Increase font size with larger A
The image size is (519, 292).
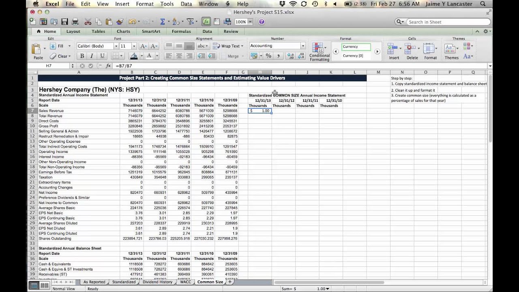[143, 46]
